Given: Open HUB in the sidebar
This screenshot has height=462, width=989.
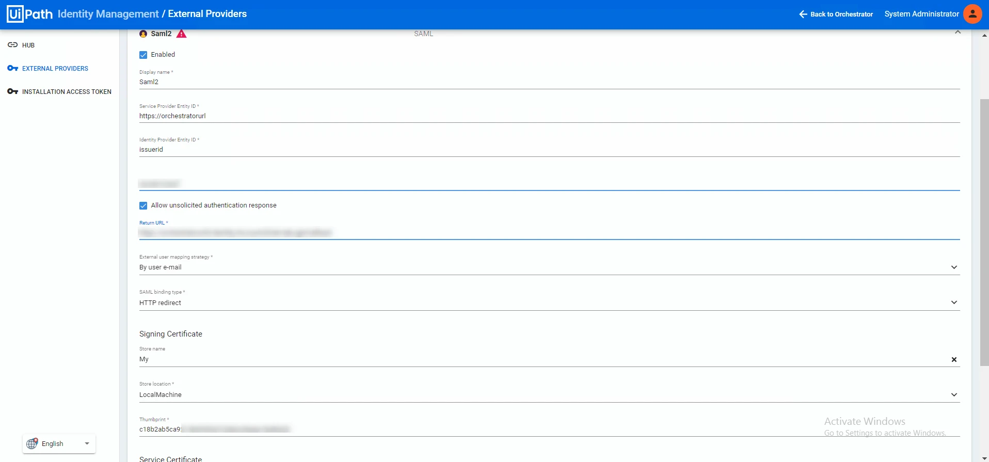Looking at the screenshot, I should (28, 45).
